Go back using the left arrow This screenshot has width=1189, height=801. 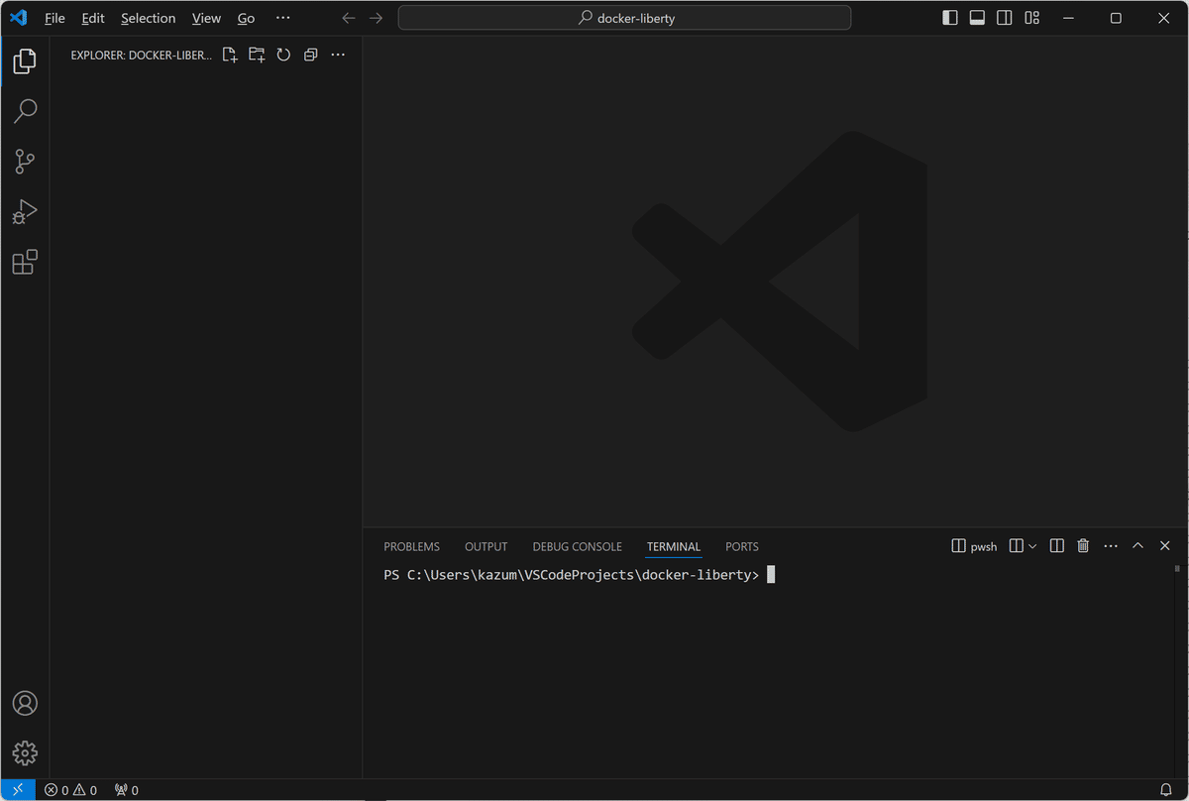point(349,18)
